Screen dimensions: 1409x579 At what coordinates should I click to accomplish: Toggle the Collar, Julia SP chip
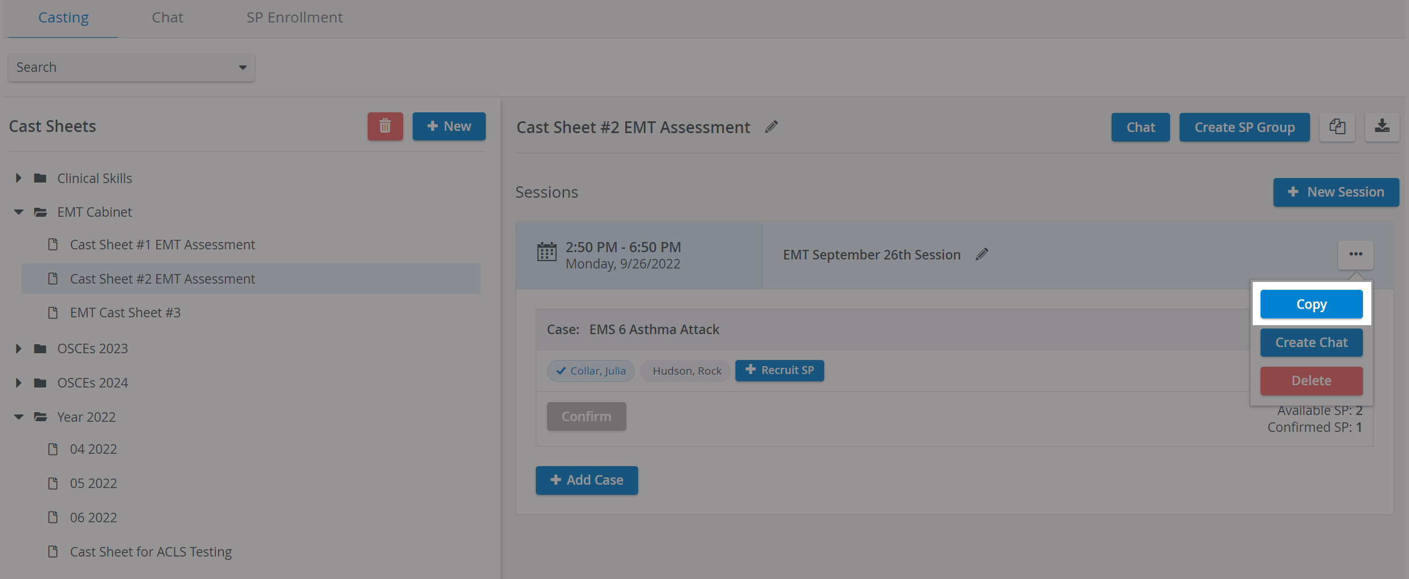point(591,371)
